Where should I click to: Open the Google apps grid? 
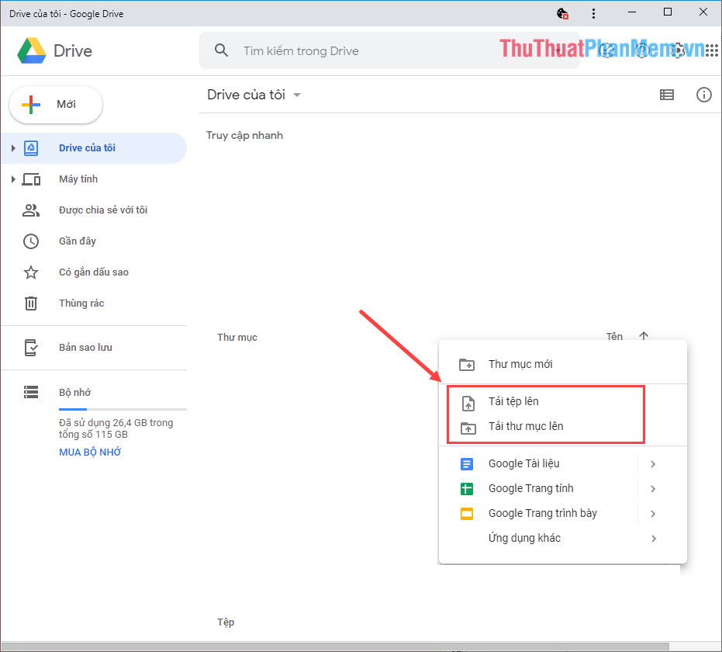[712, 50]
